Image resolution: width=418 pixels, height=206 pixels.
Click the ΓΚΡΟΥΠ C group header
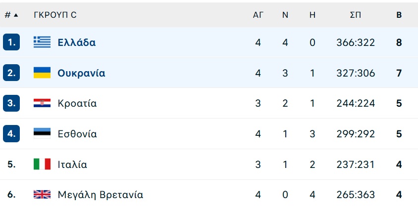[x=55, y=15]
